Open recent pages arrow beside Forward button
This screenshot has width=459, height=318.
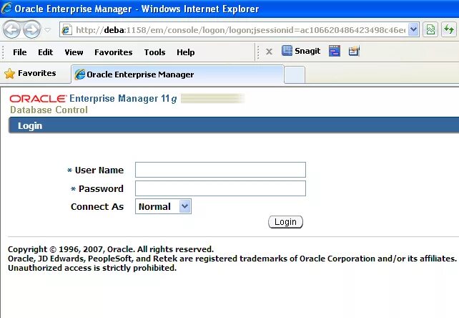click(47, 29)
